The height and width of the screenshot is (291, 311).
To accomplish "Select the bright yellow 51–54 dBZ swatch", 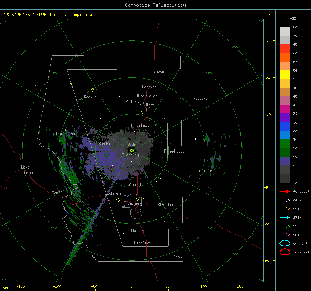I will coord(285,75).
